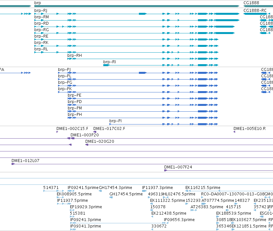273x231 pixels.
Task: Click the IP09241.3prime EST label
Action: click(86, 220)
